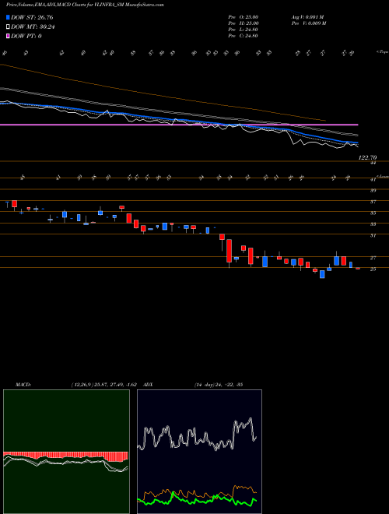
Task: Click the brown long-term trend line
Action: point(163,96)
